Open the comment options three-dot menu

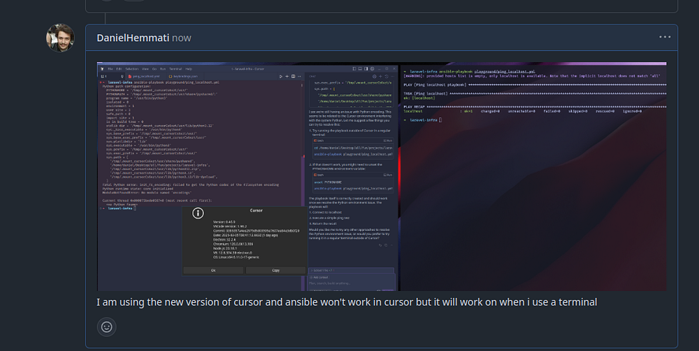click(664, 38)
